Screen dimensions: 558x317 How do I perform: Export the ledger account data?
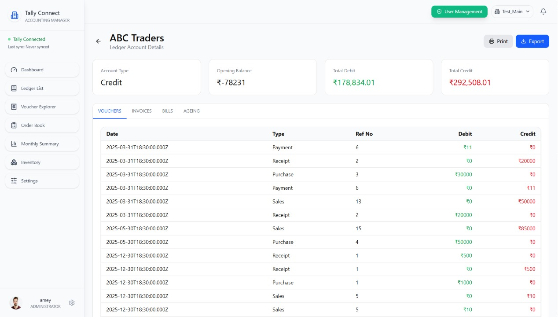tap(532, 41)
